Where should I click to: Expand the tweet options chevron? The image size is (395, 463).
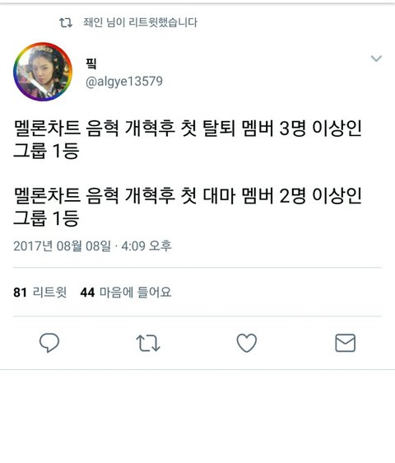coord(376,58)
